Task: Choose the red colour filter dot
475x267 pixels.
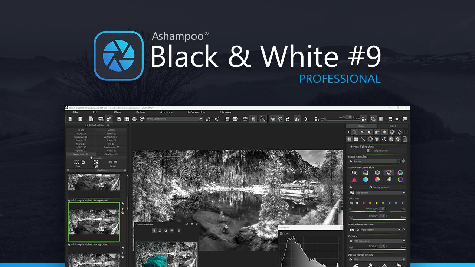Action: [x=364, y=203]
